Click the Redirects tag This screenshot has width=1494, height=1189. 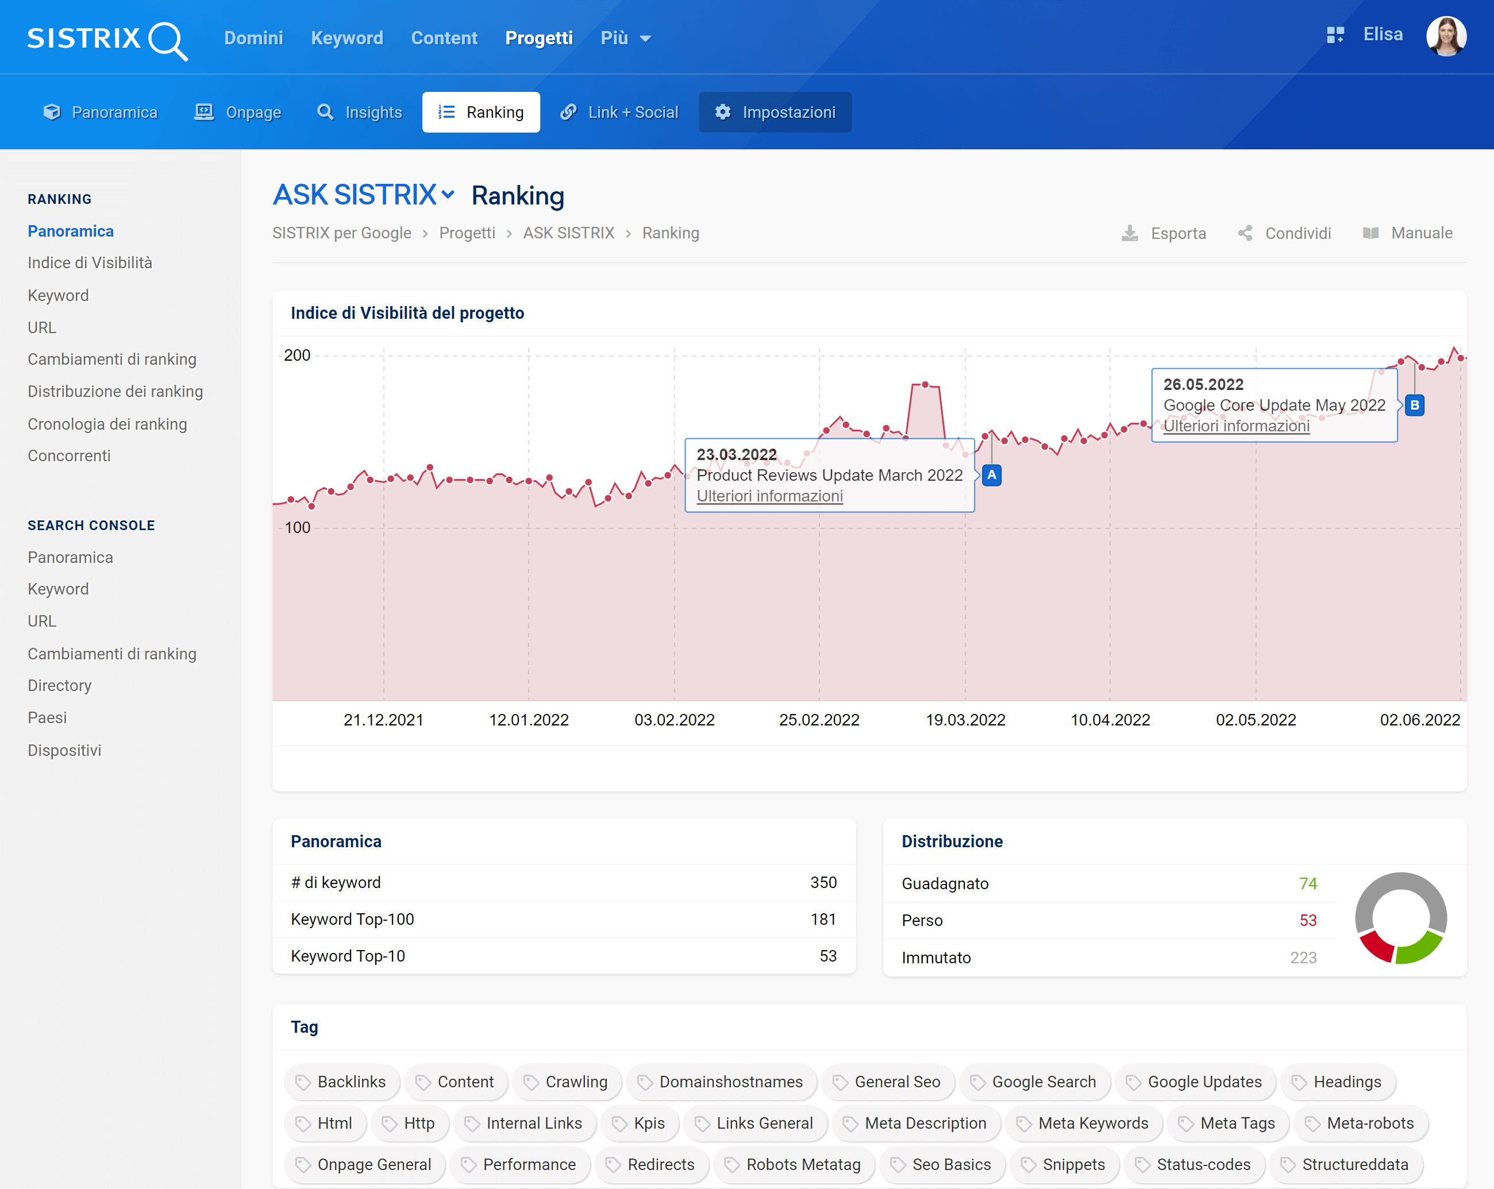[652, 1165]
